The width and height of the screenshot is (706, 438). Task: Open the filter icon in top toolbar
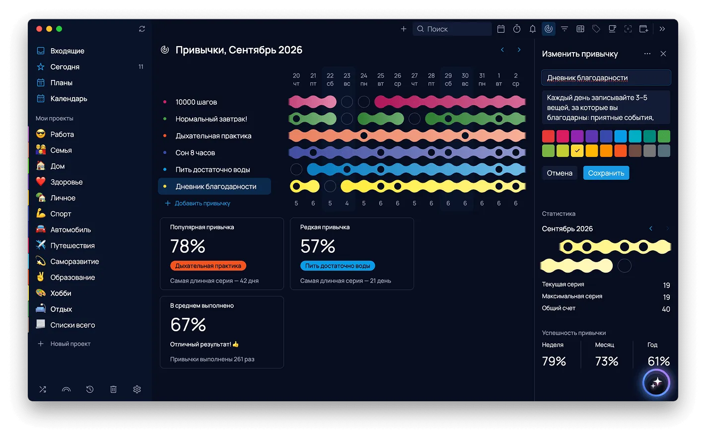point(565,29)
